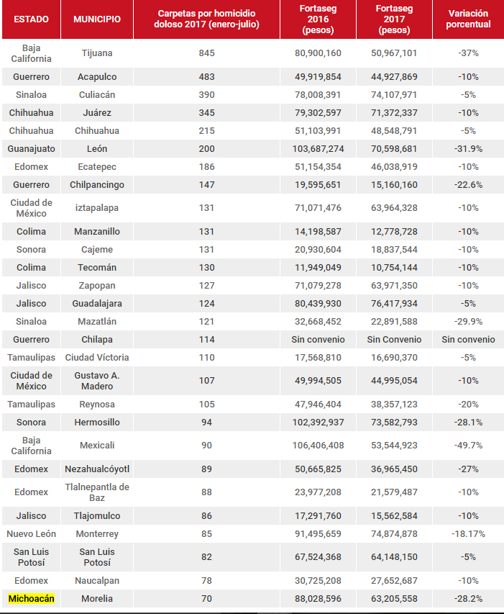The width and height of the screenshot is (504, 614).
Task: Click the Morelia municipality cell
Action: click(x=97, y=598)
